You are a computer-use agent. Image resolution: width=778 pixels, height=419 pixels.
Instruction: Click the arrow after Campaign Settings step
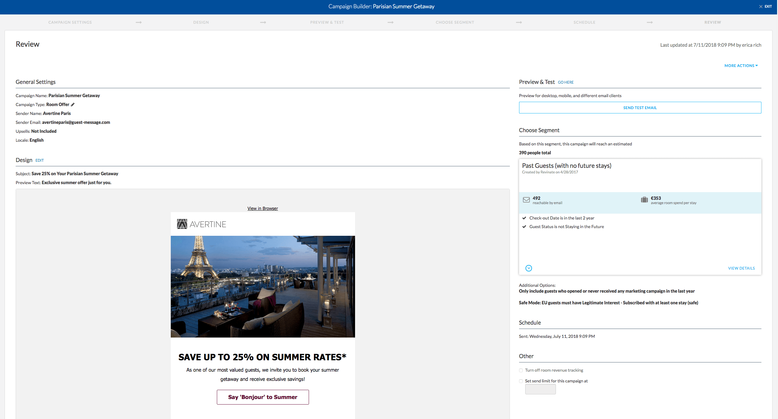tap(139, 22)
